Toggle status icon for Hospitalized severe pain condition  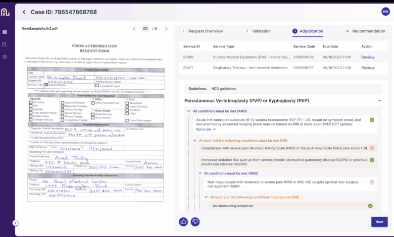372,148
